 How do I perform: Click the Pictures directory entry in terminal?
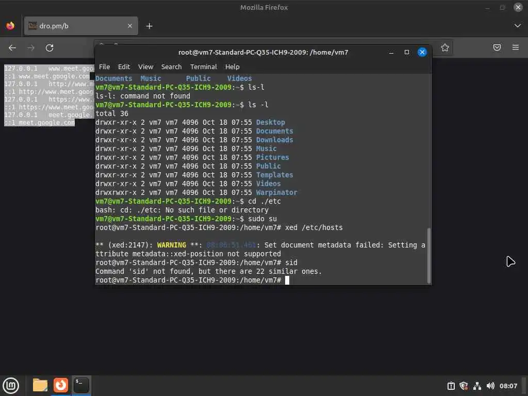pos(272,157)
